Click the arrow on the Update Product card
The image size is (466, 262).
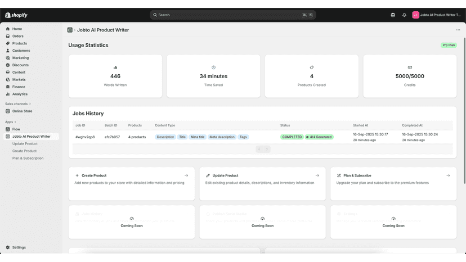(317, 175)
